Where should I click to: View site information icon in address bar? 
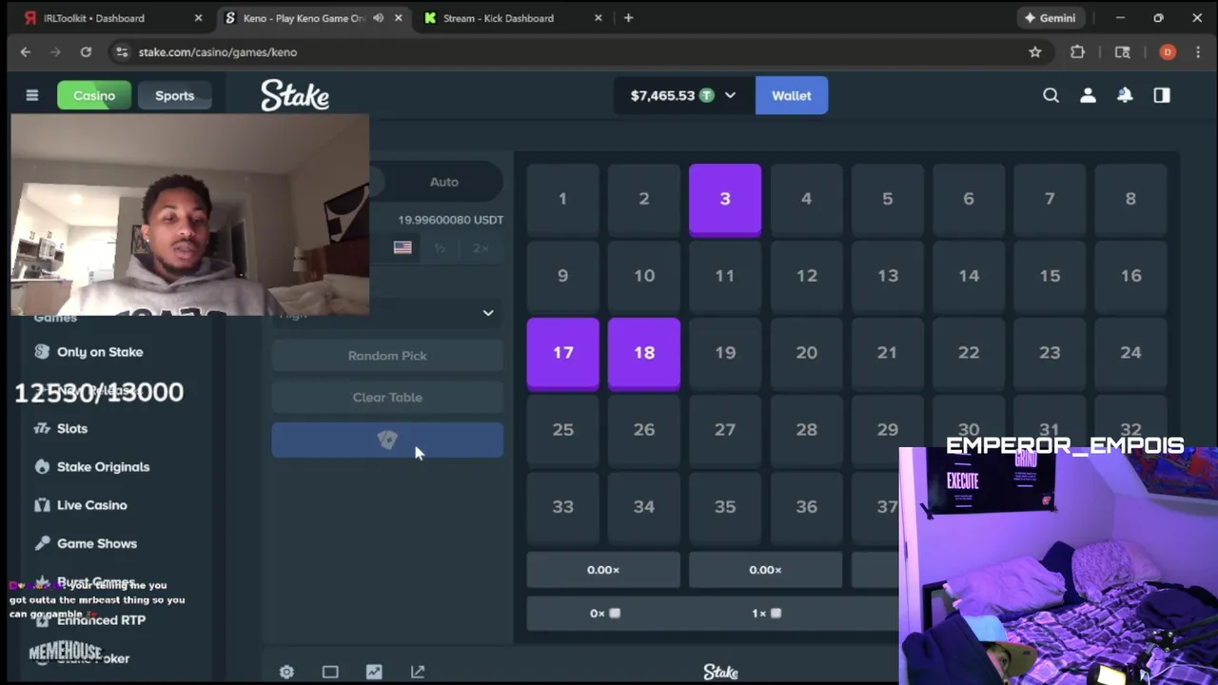tap(121, 52)
